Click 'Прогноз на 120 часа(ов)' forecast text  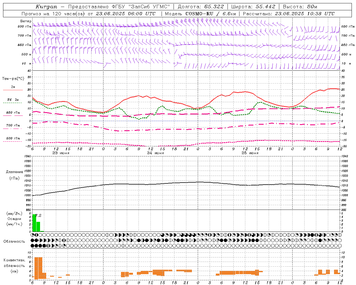coord(53,14)
